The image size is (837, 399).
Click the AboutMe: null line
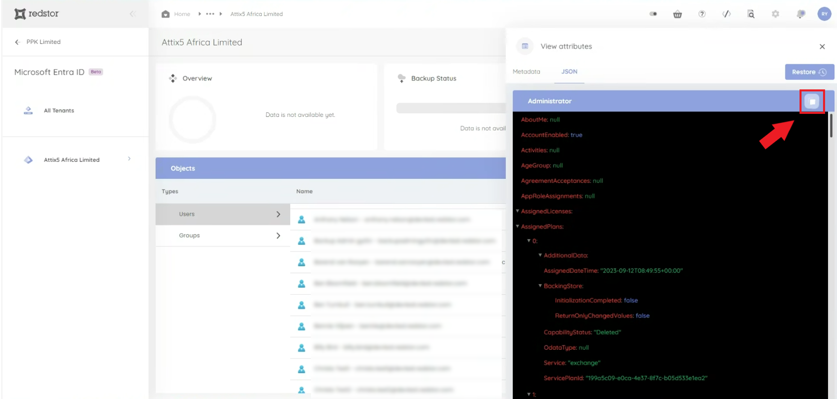[x=540, y=120]
